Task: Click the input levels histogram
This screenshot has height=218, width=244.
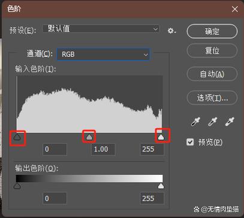Action: click(x=89, y=104)
